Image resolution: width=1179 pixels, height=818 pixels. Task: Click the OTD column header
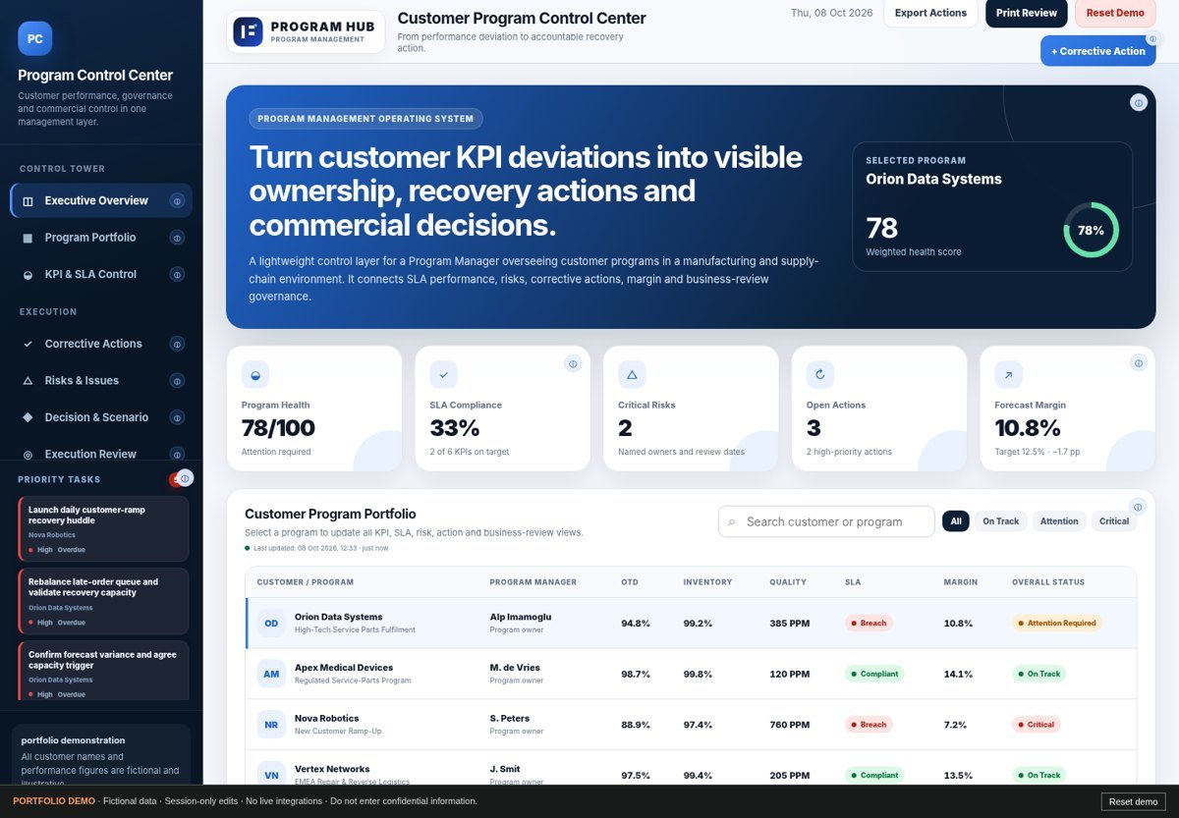point(630,582)
